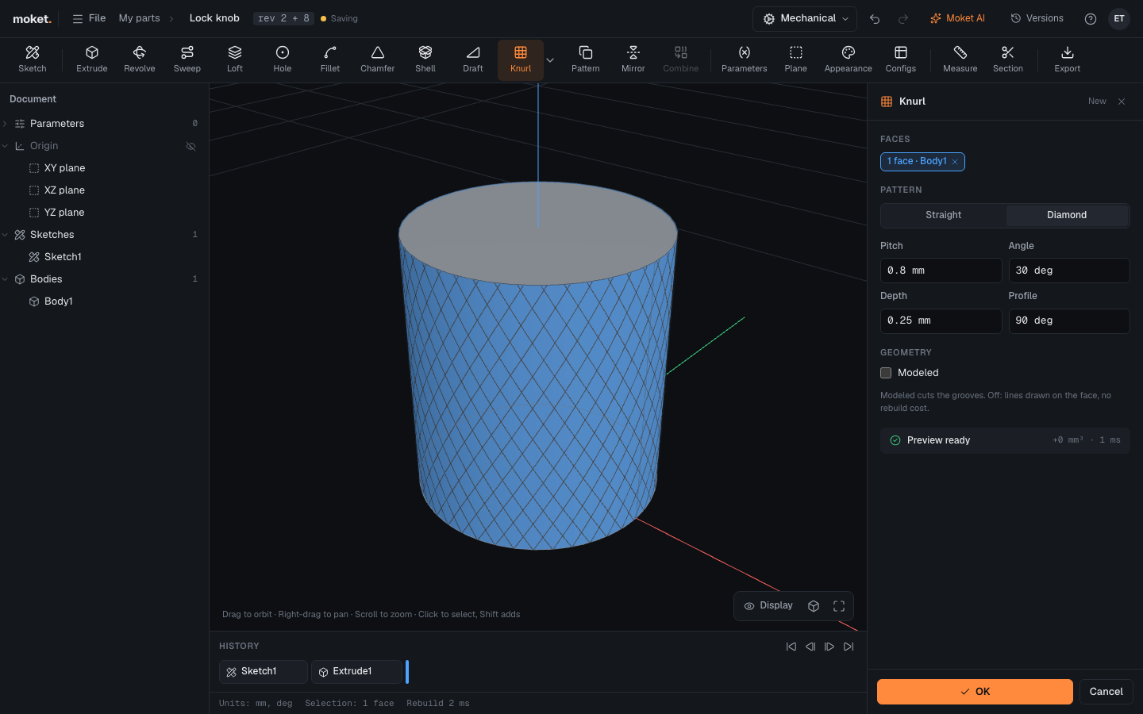1143x714 pixels.
Task: Open the dropdown arrow beside Knurl
Action: pyautogui.click(x=550, y=60)
